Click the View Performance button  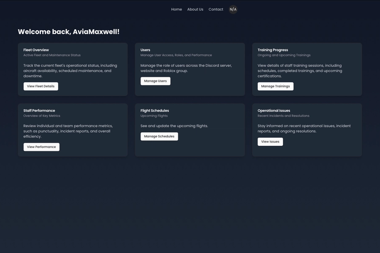[x=41, y=147]
